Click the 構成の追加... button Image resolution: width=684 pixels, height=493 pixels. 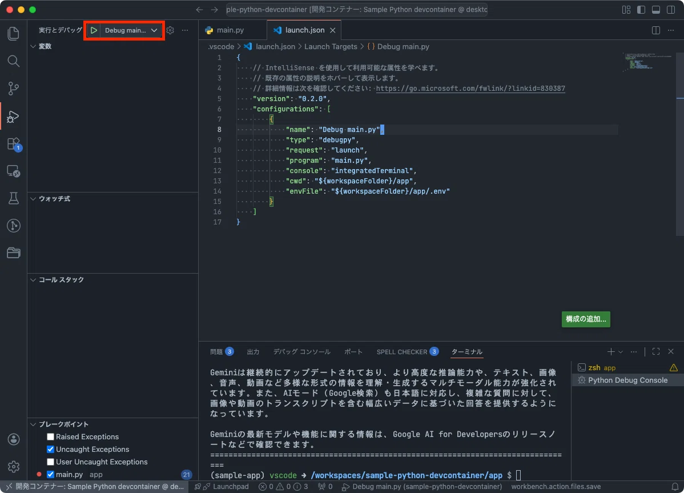click(x=586, y=319)
